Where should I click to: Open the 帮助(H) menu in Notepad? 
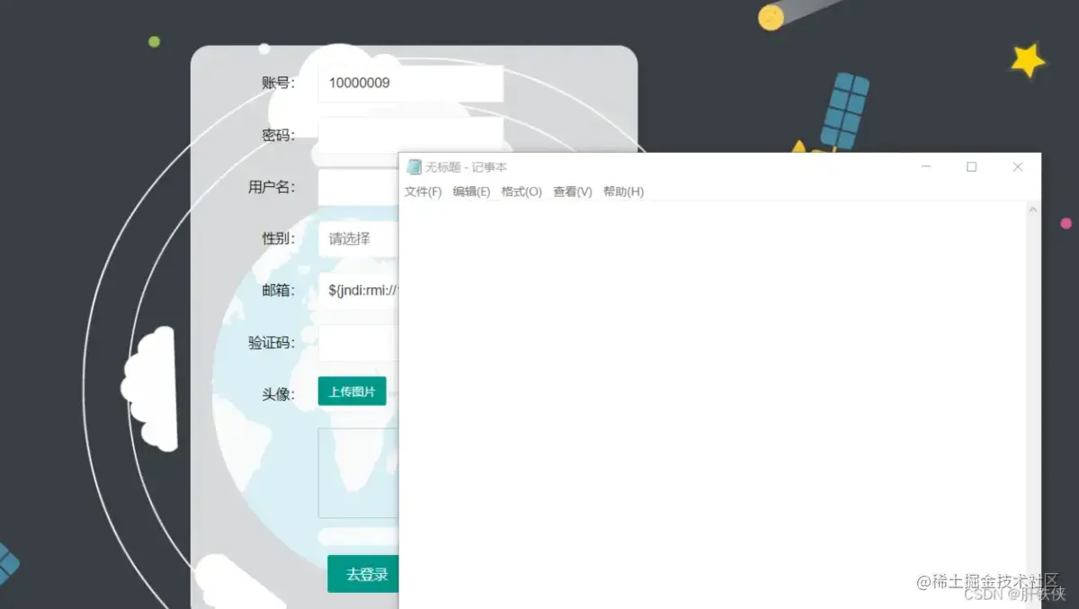pos(623,191)
